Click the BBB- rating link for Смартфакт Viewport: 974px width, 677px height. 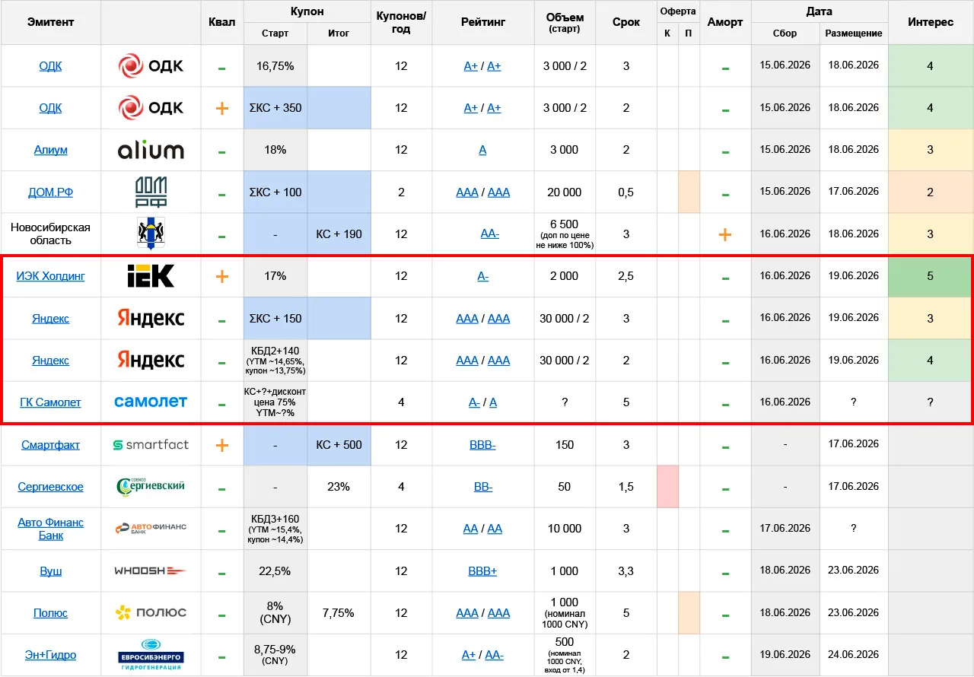coord(482,445)
